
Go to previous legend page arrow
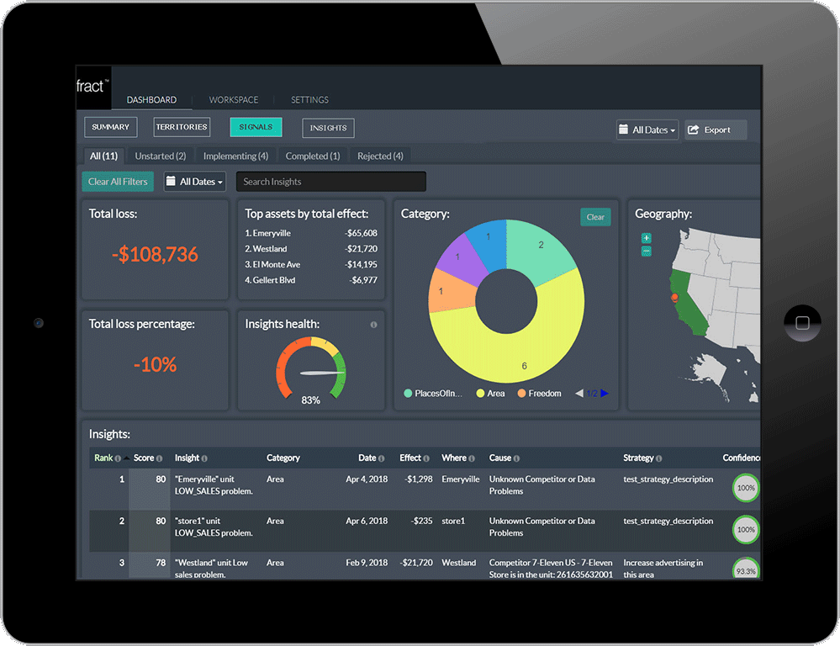click(x=579, y=393)
